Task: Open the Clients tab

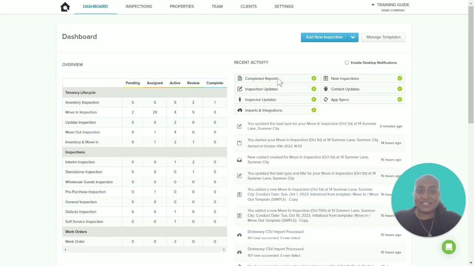Action: click(x=248, y=7)
